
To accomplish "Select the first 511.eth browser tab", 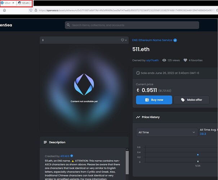I will 8,3.
